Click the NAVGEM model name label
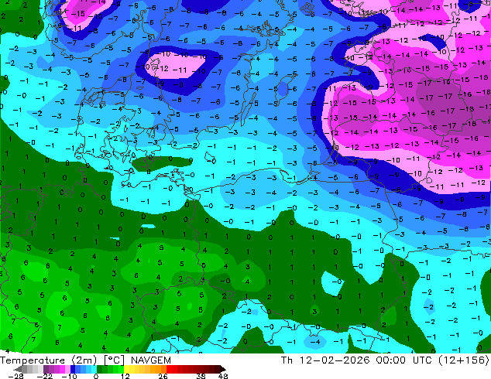Image resolution: width=491 pixels, height=379 pixels. pos(151,360)
